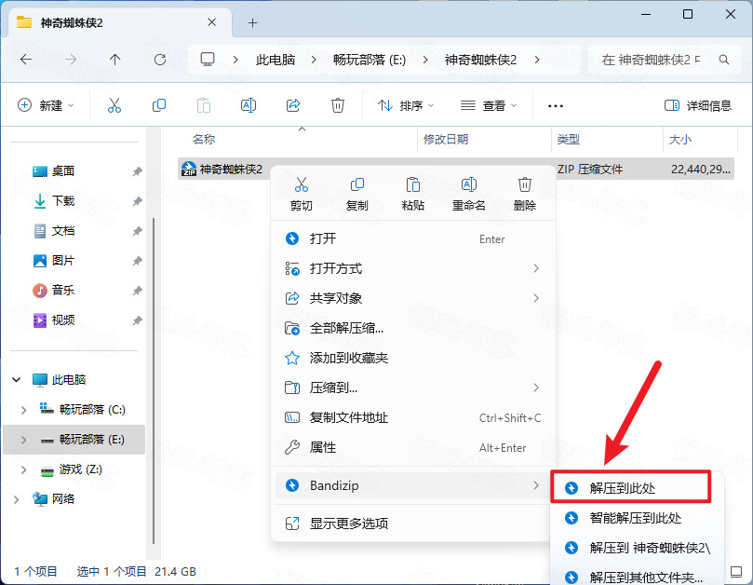This screenshot has width=753, height=585.
Task: Open a new tab with the plus button
Action: coord(252,22)
